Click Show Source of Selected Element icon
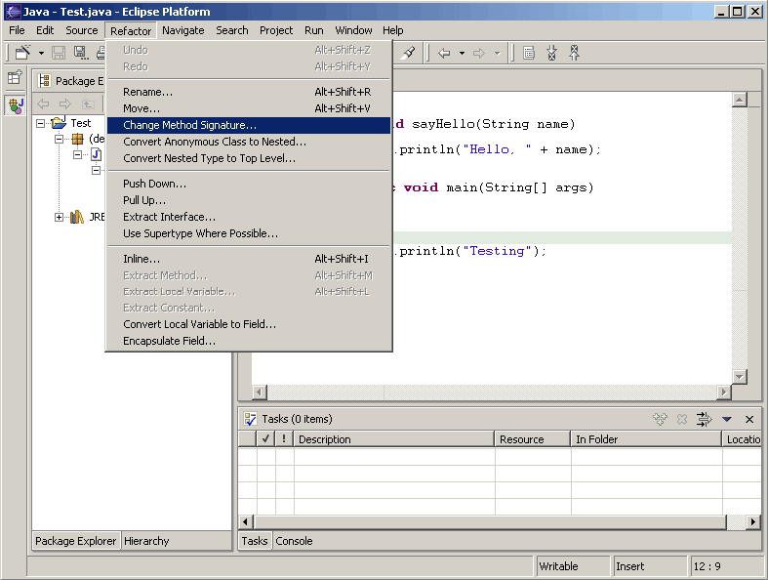Image resolution: width=768 pixels, height=580 pixels. [529, 53]
